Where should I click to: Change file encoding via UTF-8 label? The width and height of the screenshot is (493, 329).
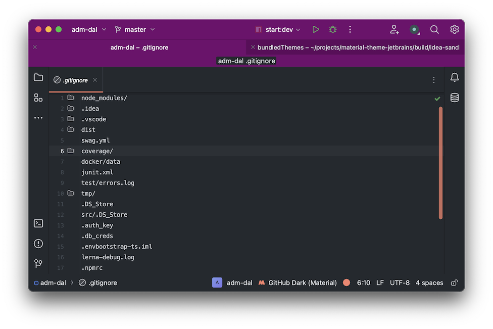coord(400,283)
